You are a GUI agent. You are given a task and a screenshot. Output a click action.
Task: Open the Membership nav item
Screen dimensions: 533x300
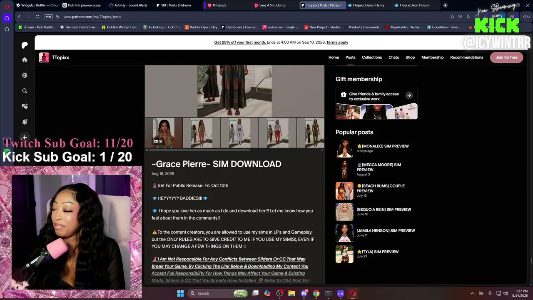432,57
